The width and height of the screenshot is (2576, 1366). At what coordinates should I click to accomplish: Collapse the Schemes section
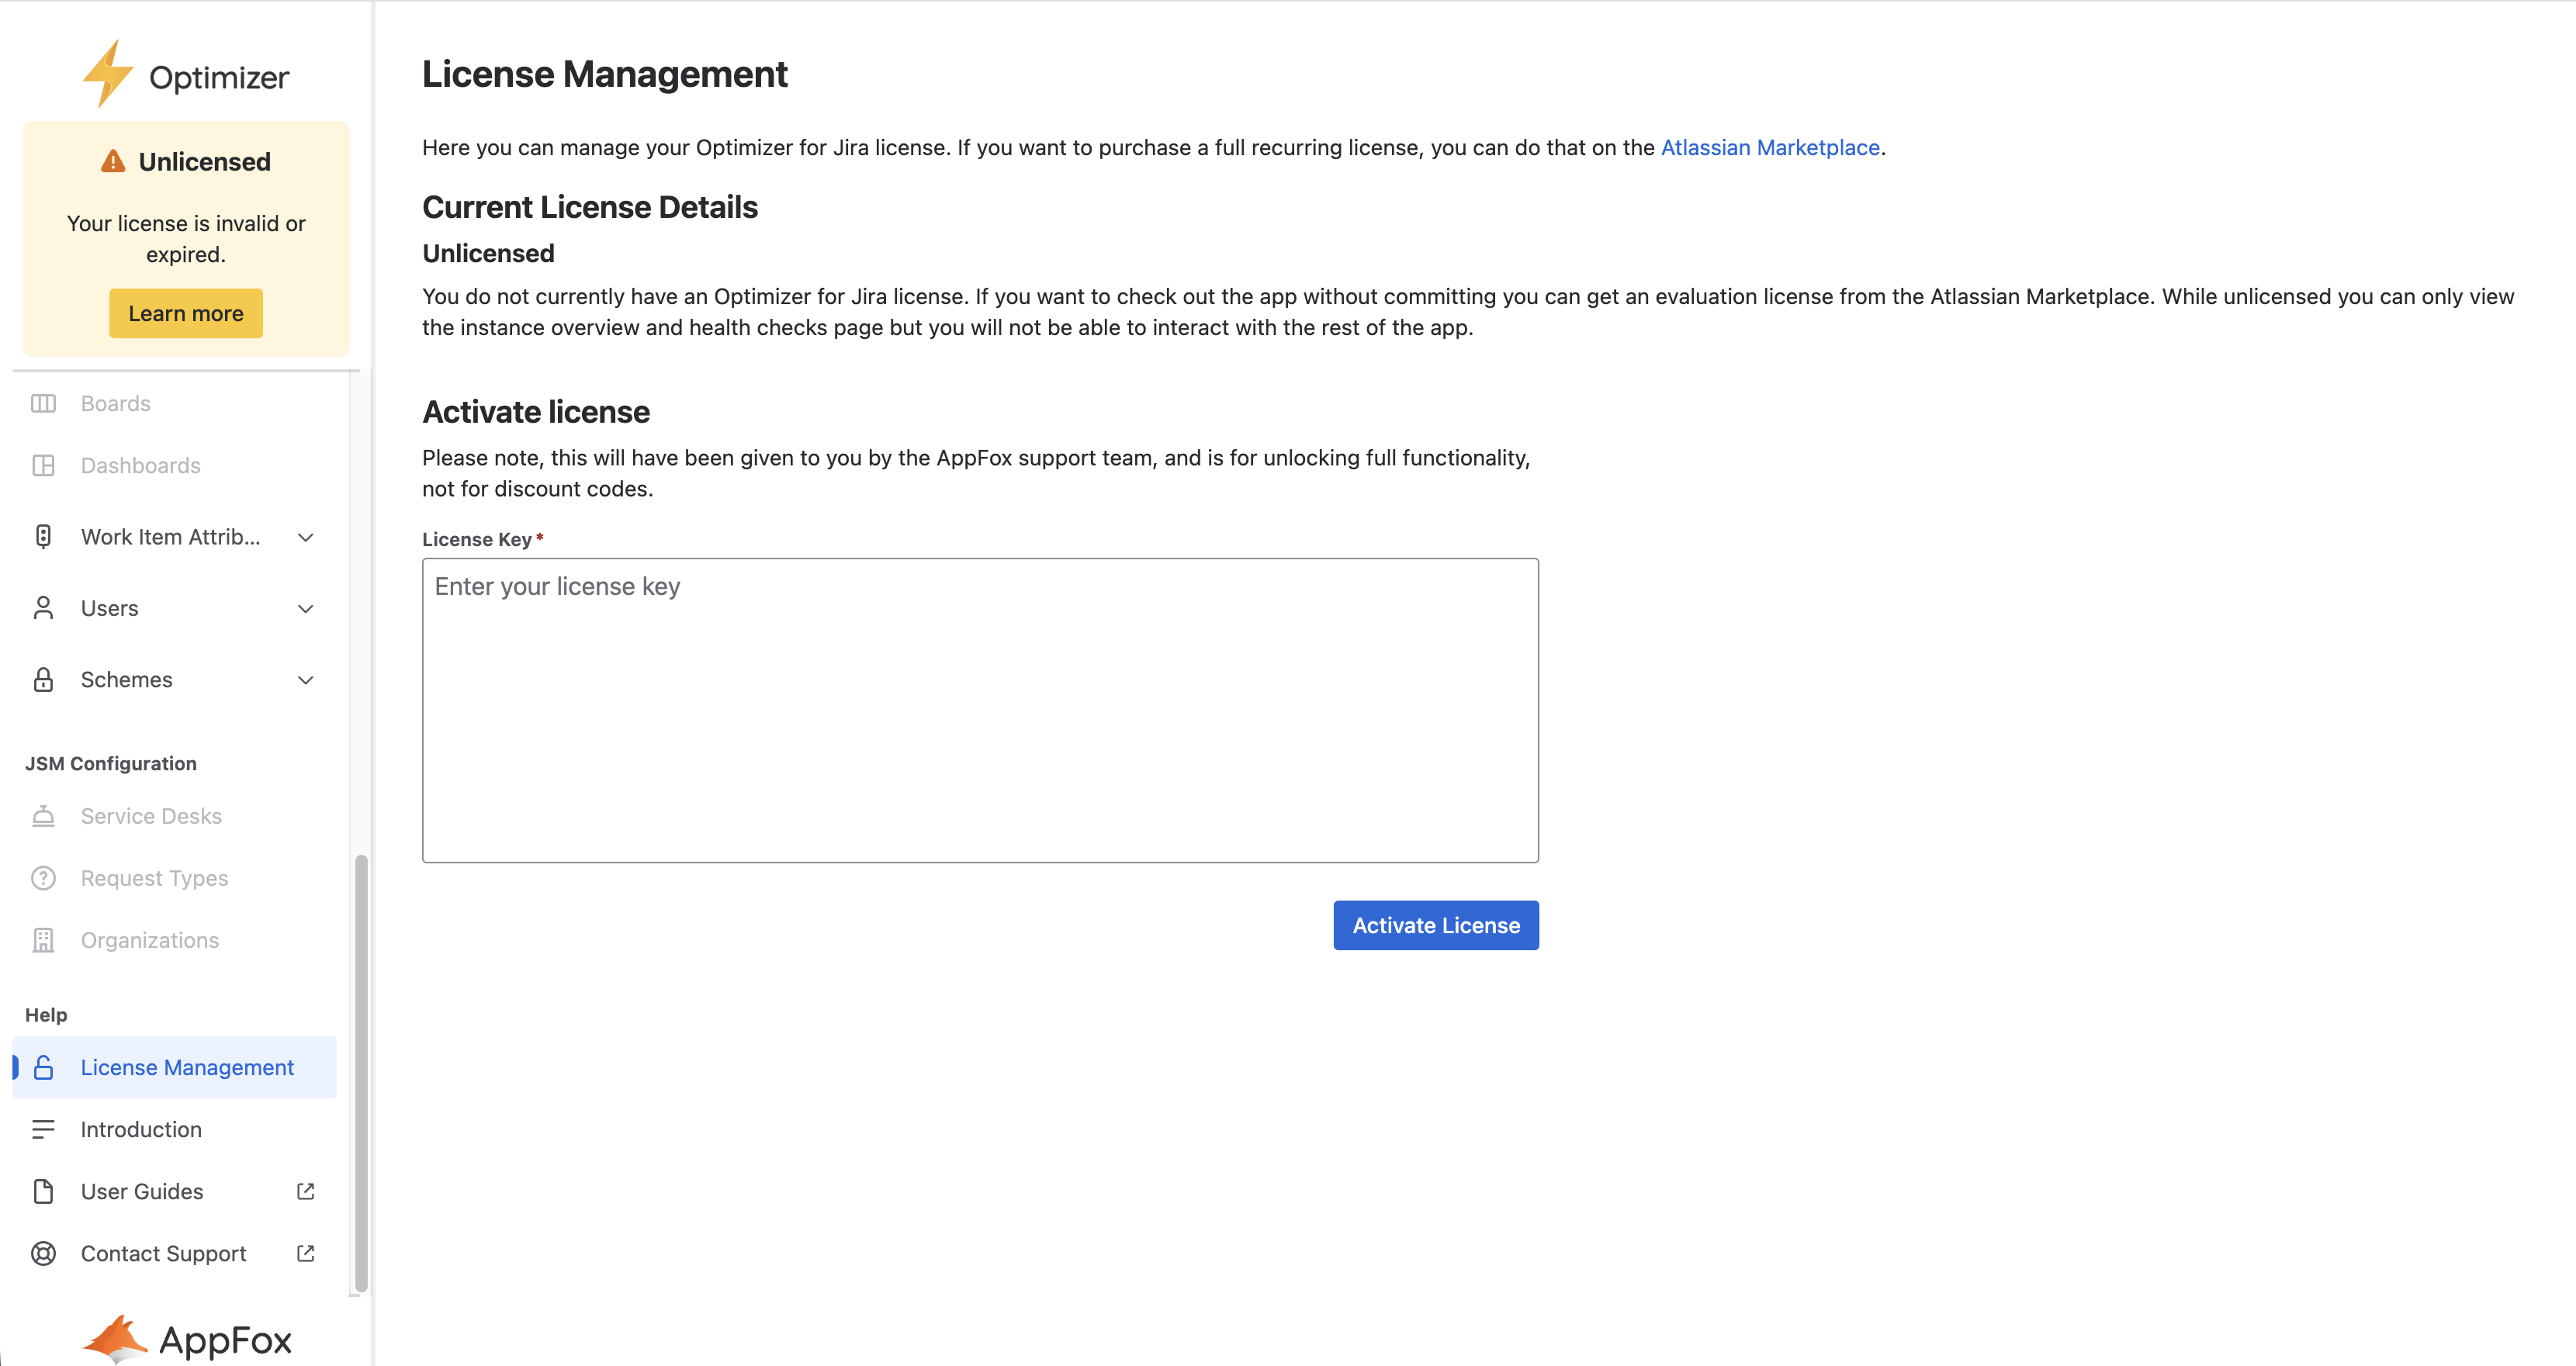pyautogui.click(x=305, y=679)
